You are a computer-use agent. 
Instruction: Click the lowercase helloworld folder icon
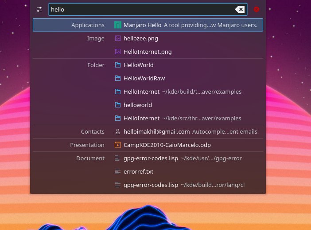pyautogui.click(x=117, y=105)
